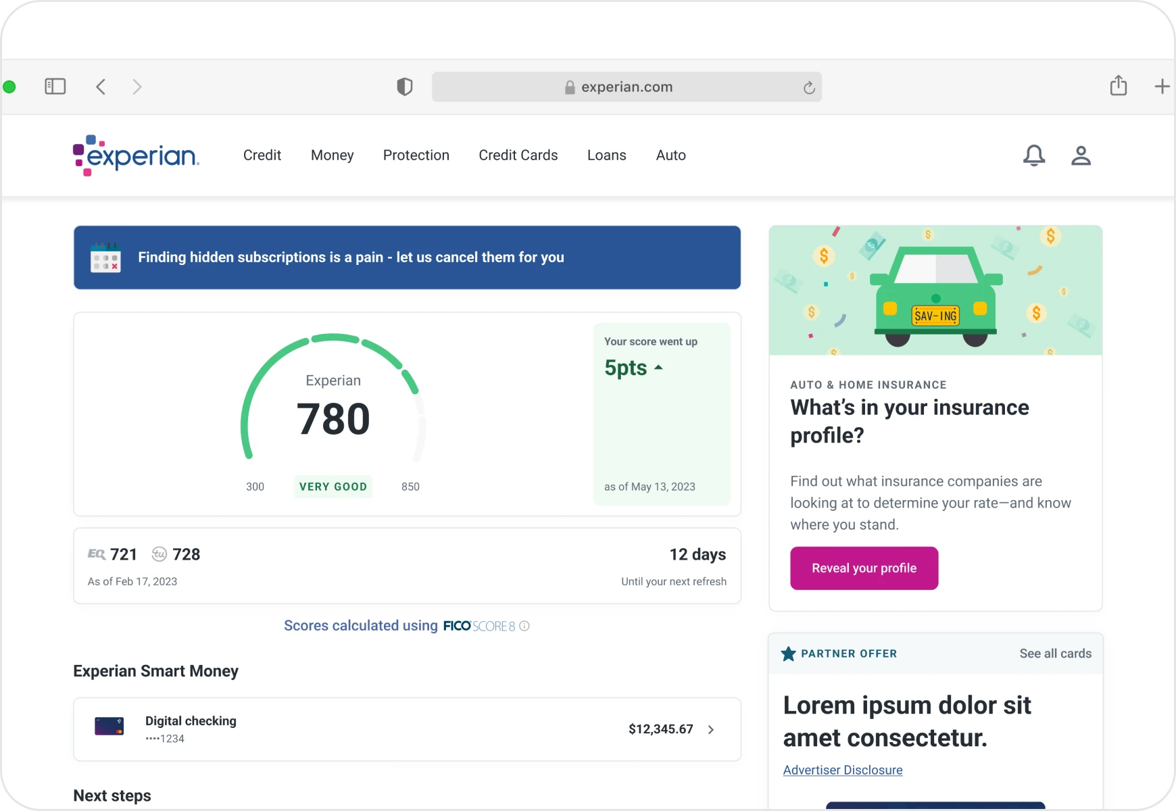Open the privacy shield icon
This screenshot has width=1176, height=811.
(404, 87)
